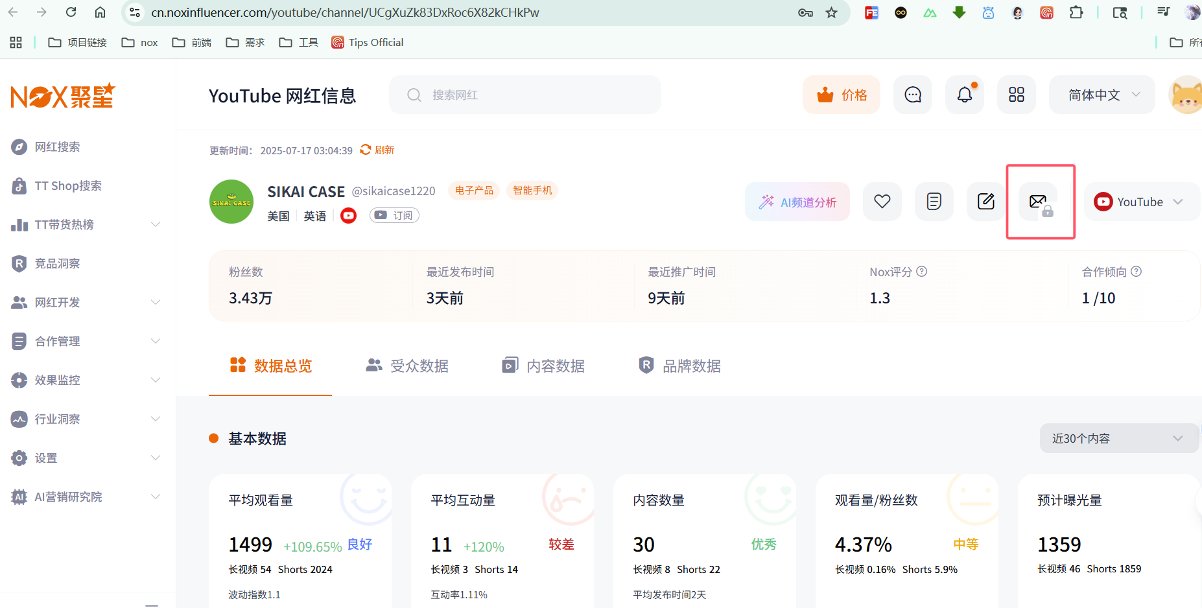Click the edit pencil icon

tap(985, 202)
